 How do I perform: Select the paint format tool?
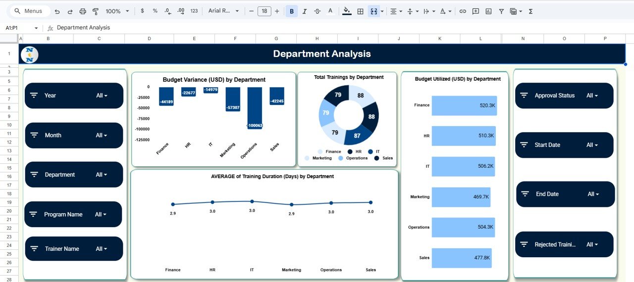(96, 11)
